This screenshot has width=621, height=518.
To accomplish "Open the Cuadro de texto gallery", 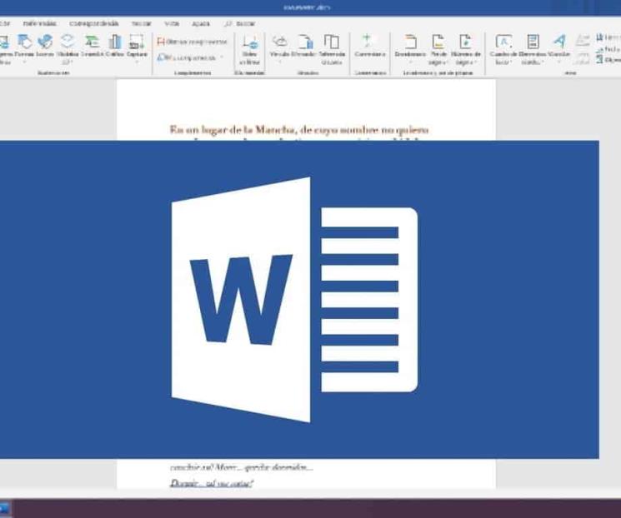I will click(x=503, y=50).
